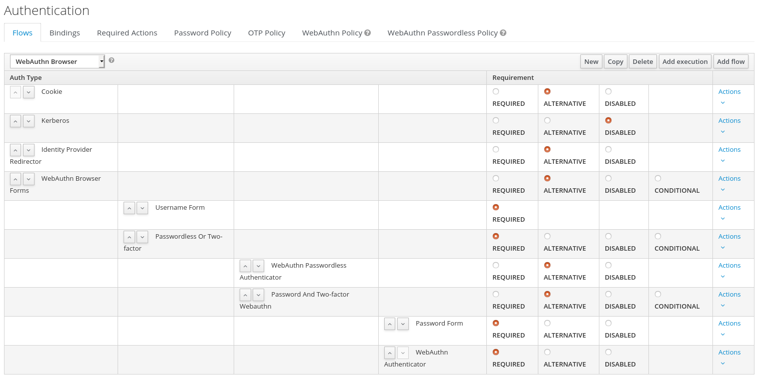Click help icon beside flow selector
761x382 pixels.
(x=112, y=60)
